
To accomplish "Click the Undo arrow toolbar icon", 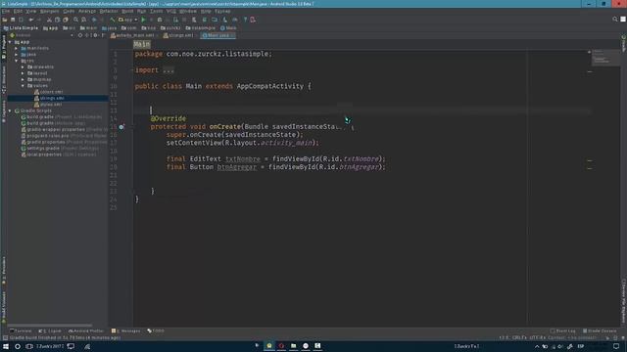I will (30, 20).
